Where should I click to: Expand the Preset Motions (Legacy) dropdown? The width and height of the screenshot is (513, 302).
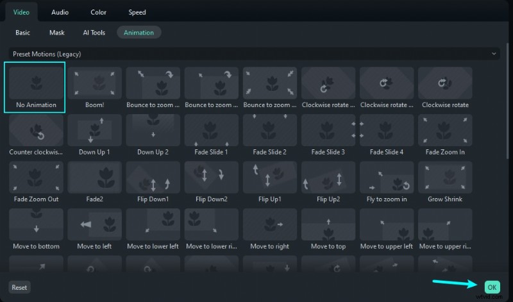click(254, 54)
